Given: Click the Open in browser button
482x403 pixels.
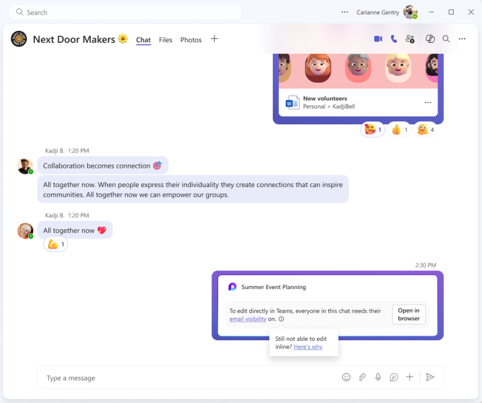Looking at the screenshot, I should pyautogui.click(x=408, y=314).
